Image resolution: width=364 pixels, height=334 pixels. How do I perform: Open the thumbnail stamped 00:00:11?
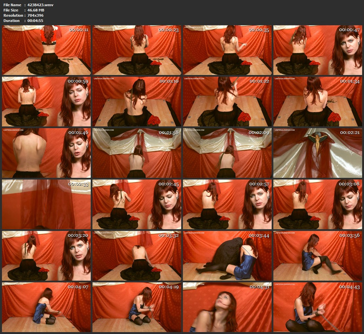pos(46,50)
